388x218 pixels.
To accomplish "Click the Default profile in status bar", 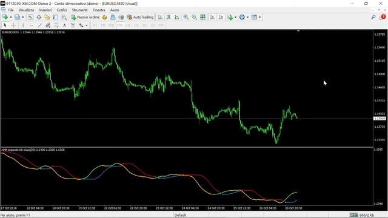I will (181, 215).
